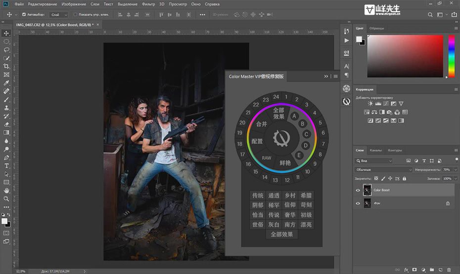This screenshot has width=460, height=274.
Task: Open the Фильтр menu
Action: pos(148,4)
